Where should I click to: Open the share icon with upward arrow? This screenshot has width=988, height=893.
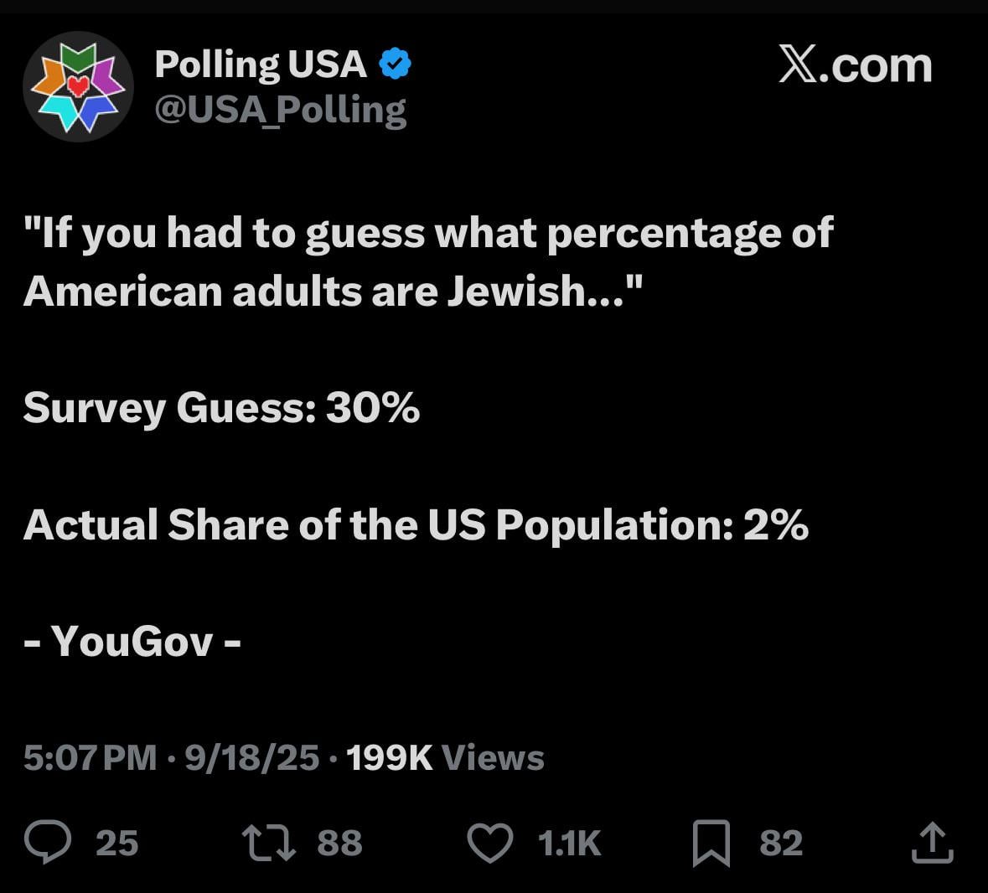coord(932,842)
